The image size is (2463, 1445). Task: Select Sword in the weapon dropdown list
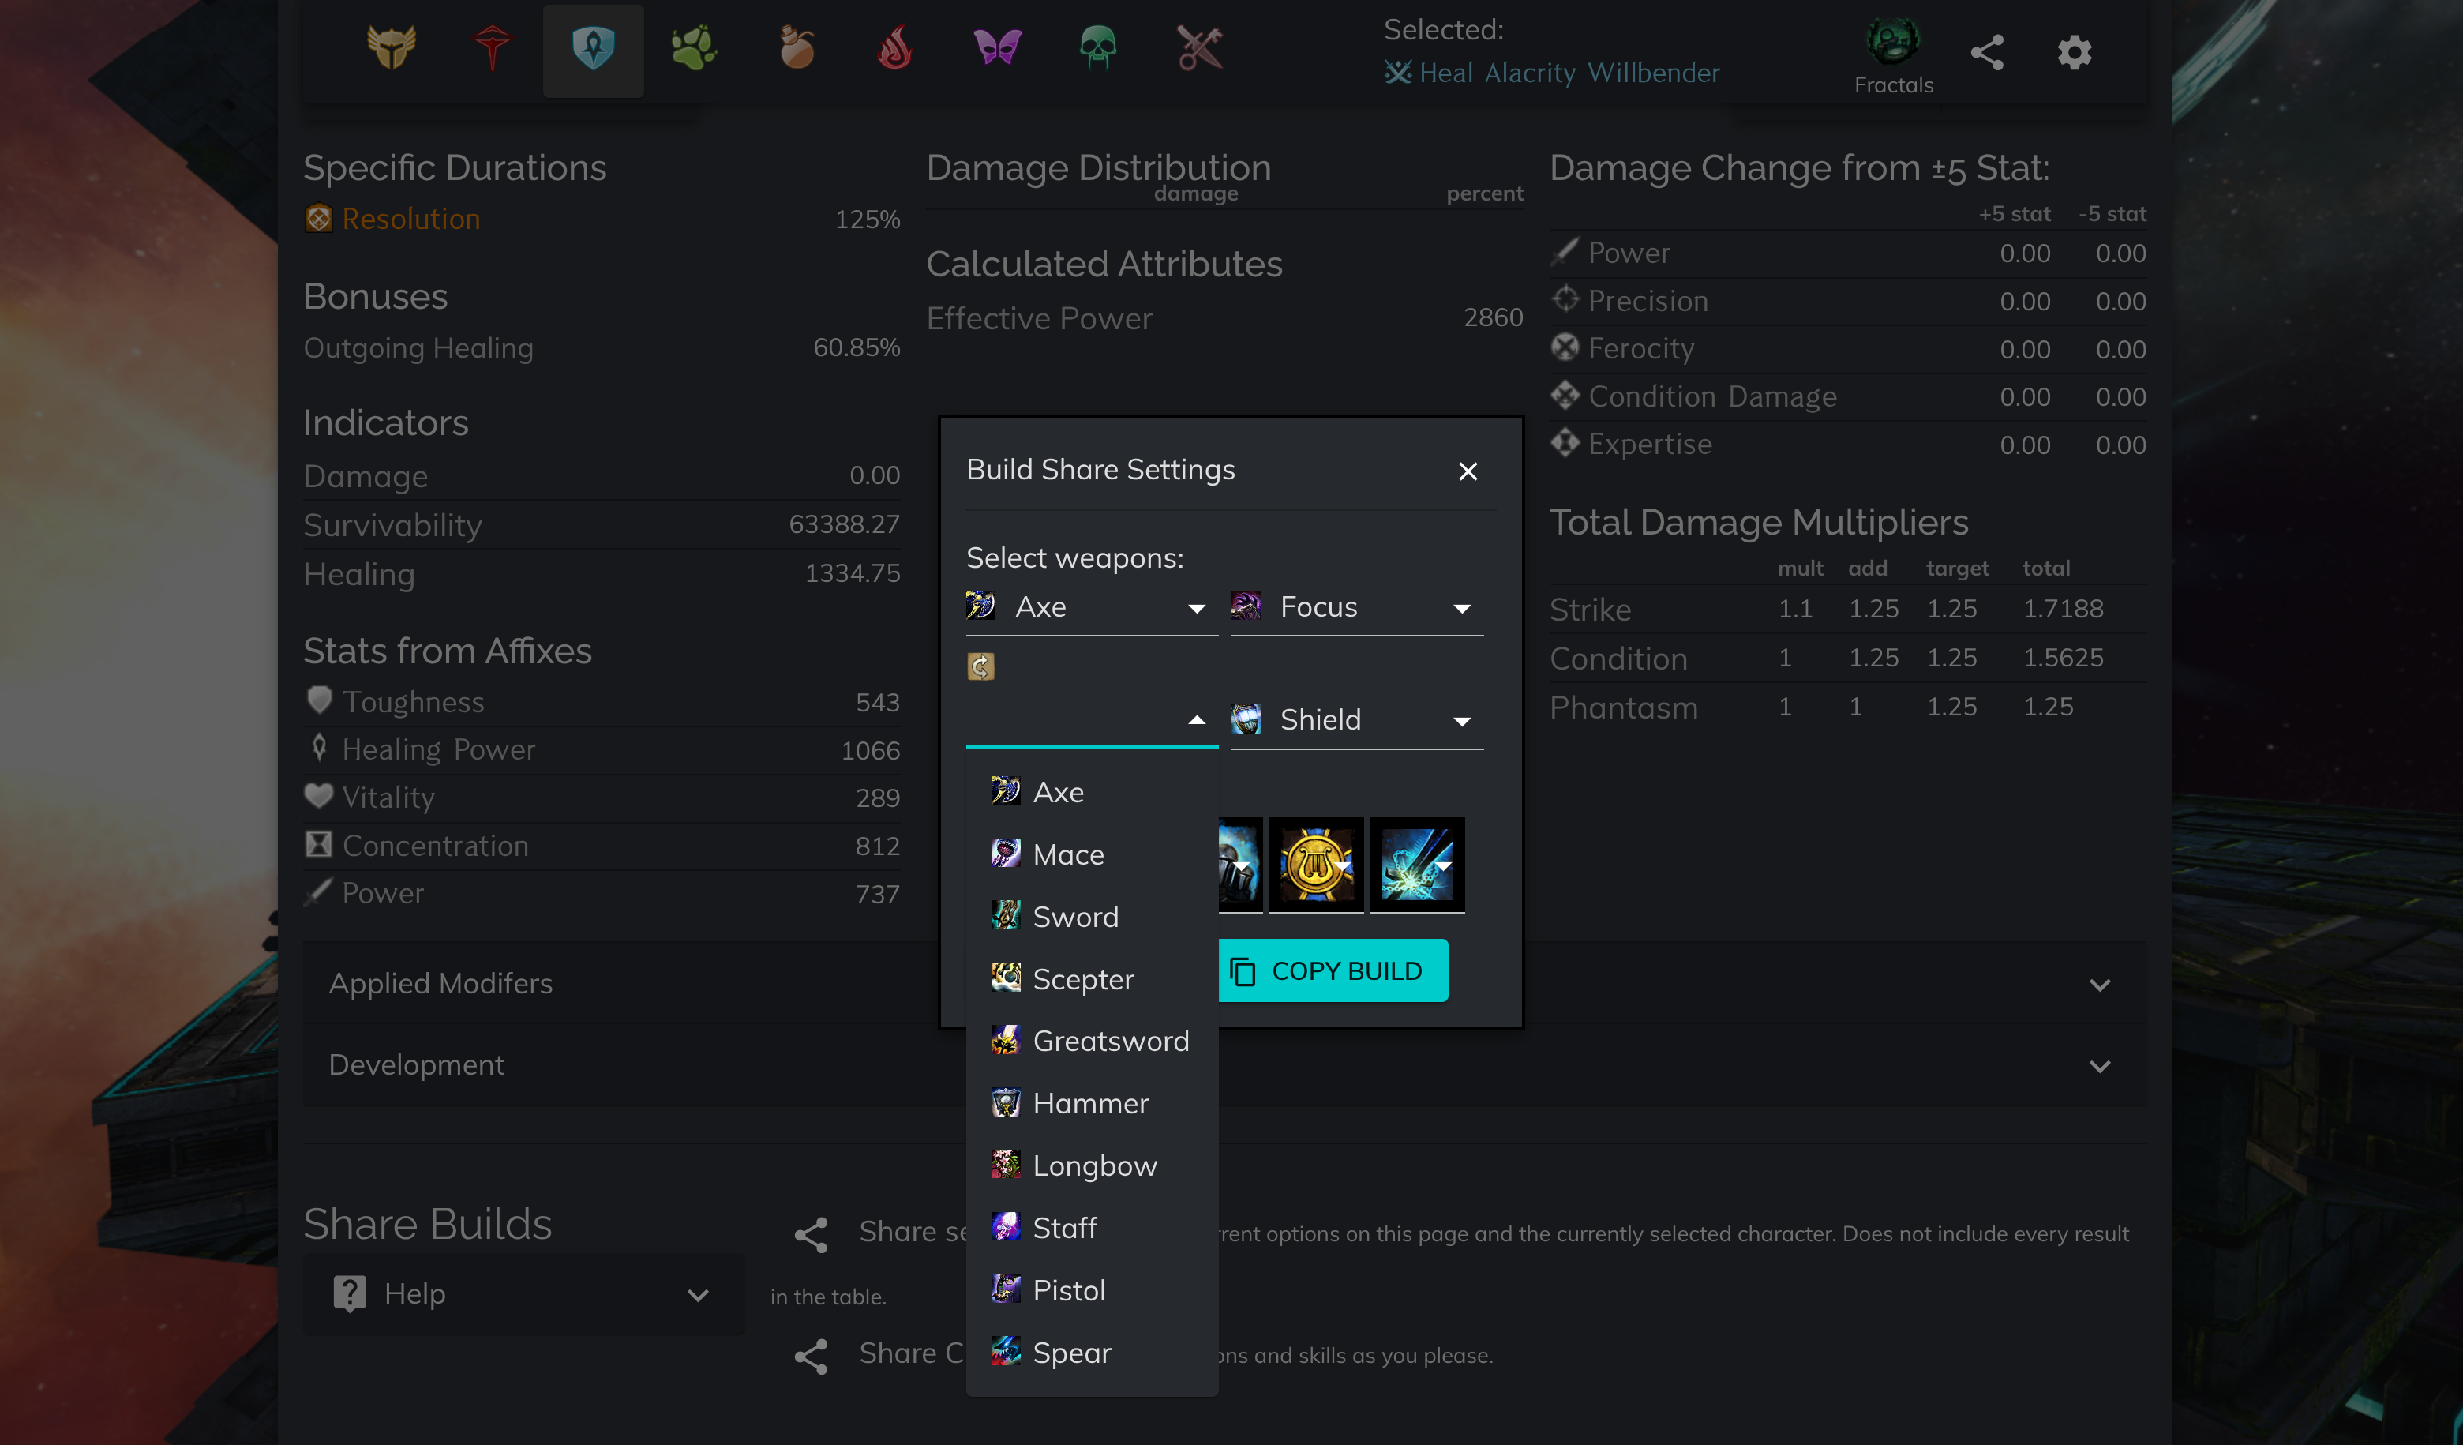click(1076, 916)
